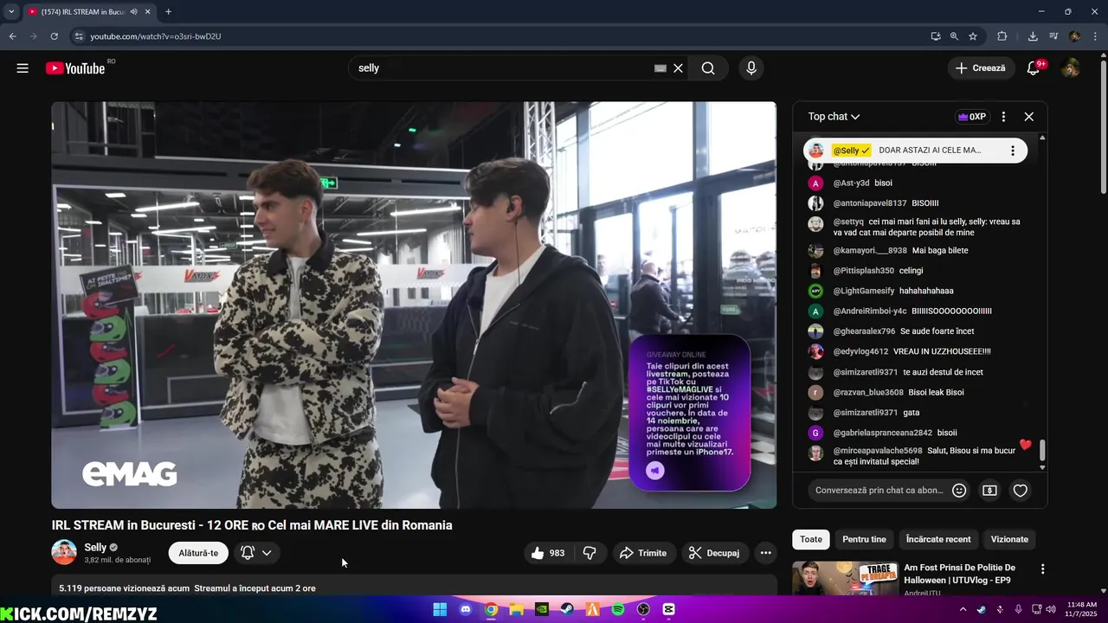Share the video via Trimite
This screenshot has height=623, width=1108.
[x=643, y=553]
